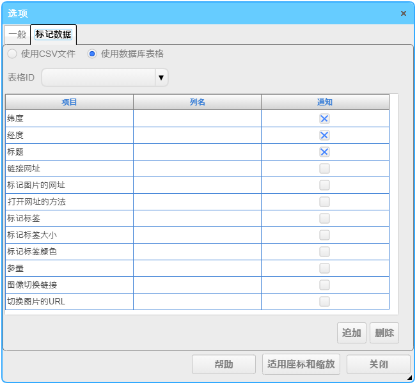Toggle the 经度 notification checkbox
The image size is (417, 385).
tap(324, 135)
